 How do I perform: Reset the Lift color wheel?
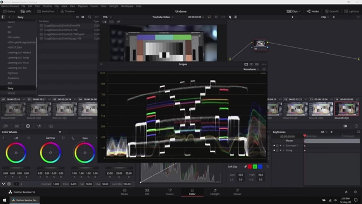[29, 138]
